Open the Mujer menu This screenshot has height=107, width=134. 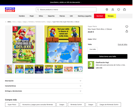point(32,16)
